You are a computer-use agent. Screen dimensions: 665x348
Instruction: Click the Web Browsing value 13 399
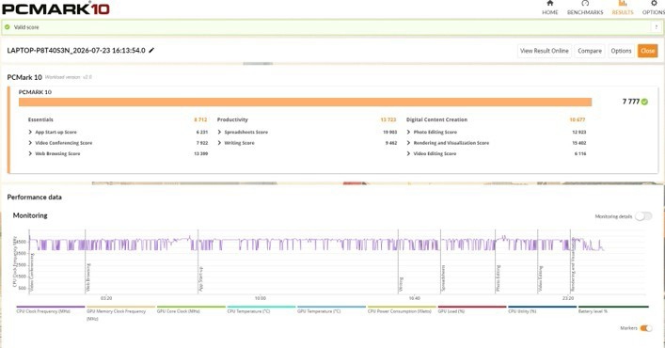tap(201, 154)
